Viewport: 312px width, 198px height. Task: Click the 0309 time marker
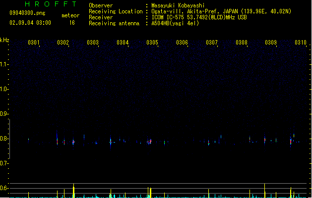[271, 43]
